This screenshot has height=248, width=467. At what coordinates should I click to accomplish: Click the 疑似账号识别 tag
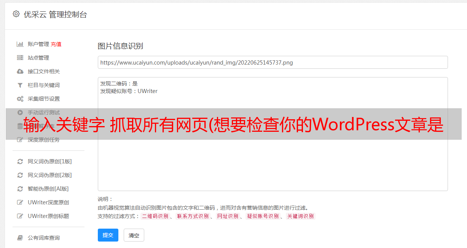tap(263, 216)
